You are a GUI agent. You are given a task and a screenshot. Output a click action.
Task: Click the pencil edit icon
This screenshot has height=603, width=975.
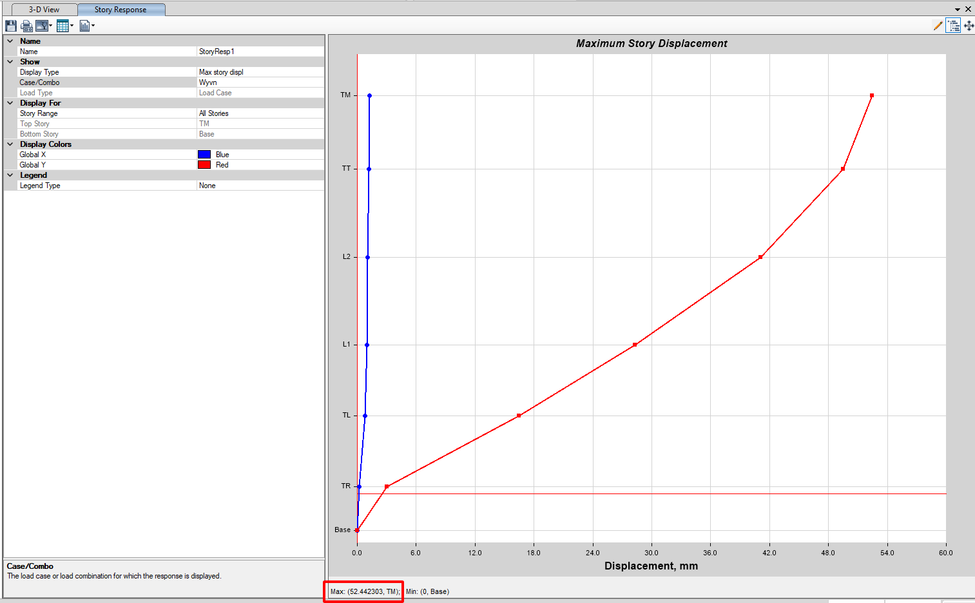click(x=938, y=26)
